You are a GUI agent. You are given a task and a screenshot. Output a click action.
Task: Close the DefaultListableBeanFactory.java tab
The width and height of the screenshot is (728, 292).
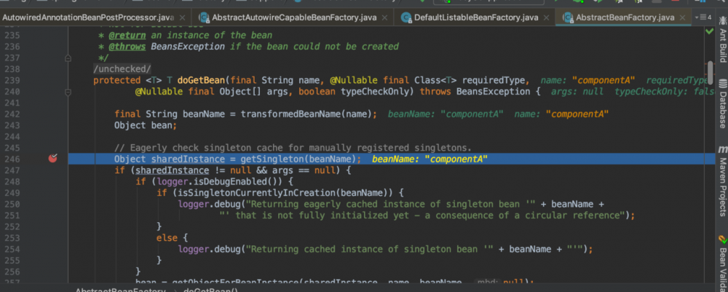point(547,18)
